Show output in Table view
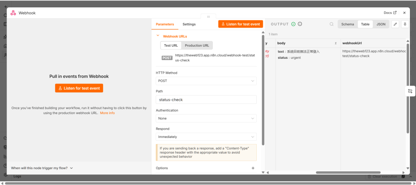 (365, 24)
